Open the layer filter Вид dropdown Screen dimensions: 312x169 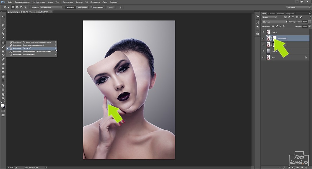269,17
